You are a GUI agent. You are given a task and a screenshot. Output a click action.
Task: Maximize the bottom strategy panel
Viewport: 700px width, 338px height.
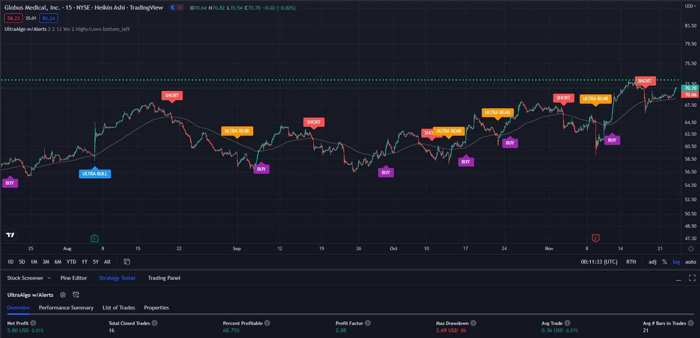(x=692, y=278)
